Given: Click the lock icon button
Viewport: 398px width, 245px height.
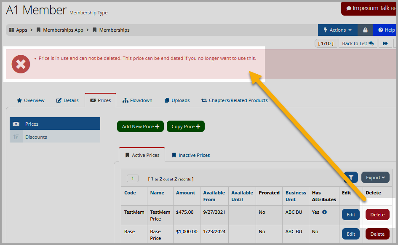Looking at the screenshot, I should [x=365, y=30].
